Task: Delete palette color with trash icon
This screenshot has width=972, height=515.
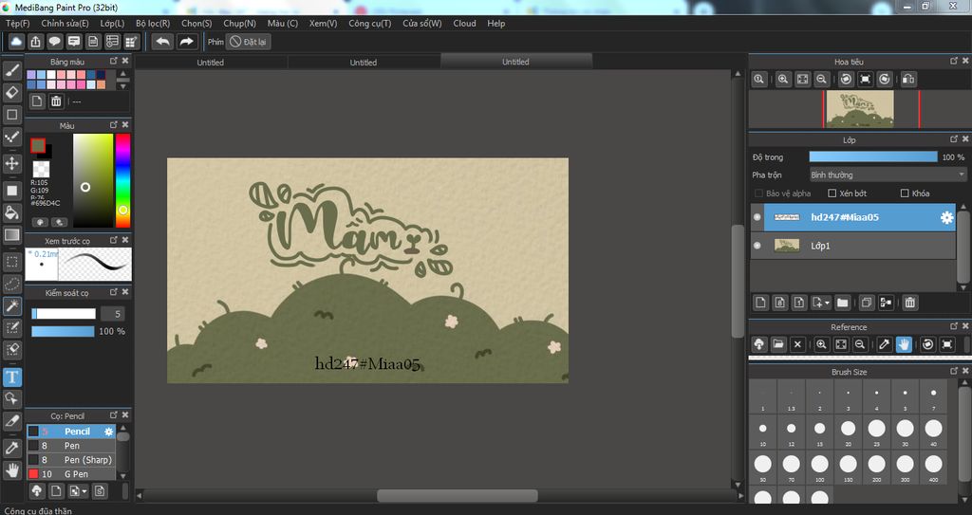Action: pos(56,101)
